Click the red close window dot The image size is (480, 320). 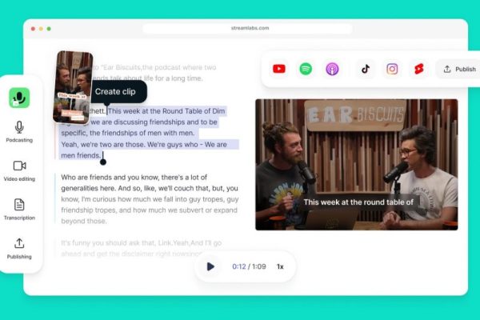(x=33, y=29)
